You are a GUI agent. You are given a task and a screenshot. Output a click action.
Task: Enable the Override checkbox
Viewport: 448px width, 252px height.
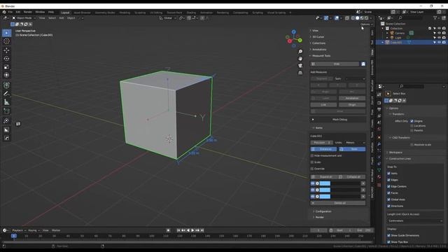coord(312,169)
